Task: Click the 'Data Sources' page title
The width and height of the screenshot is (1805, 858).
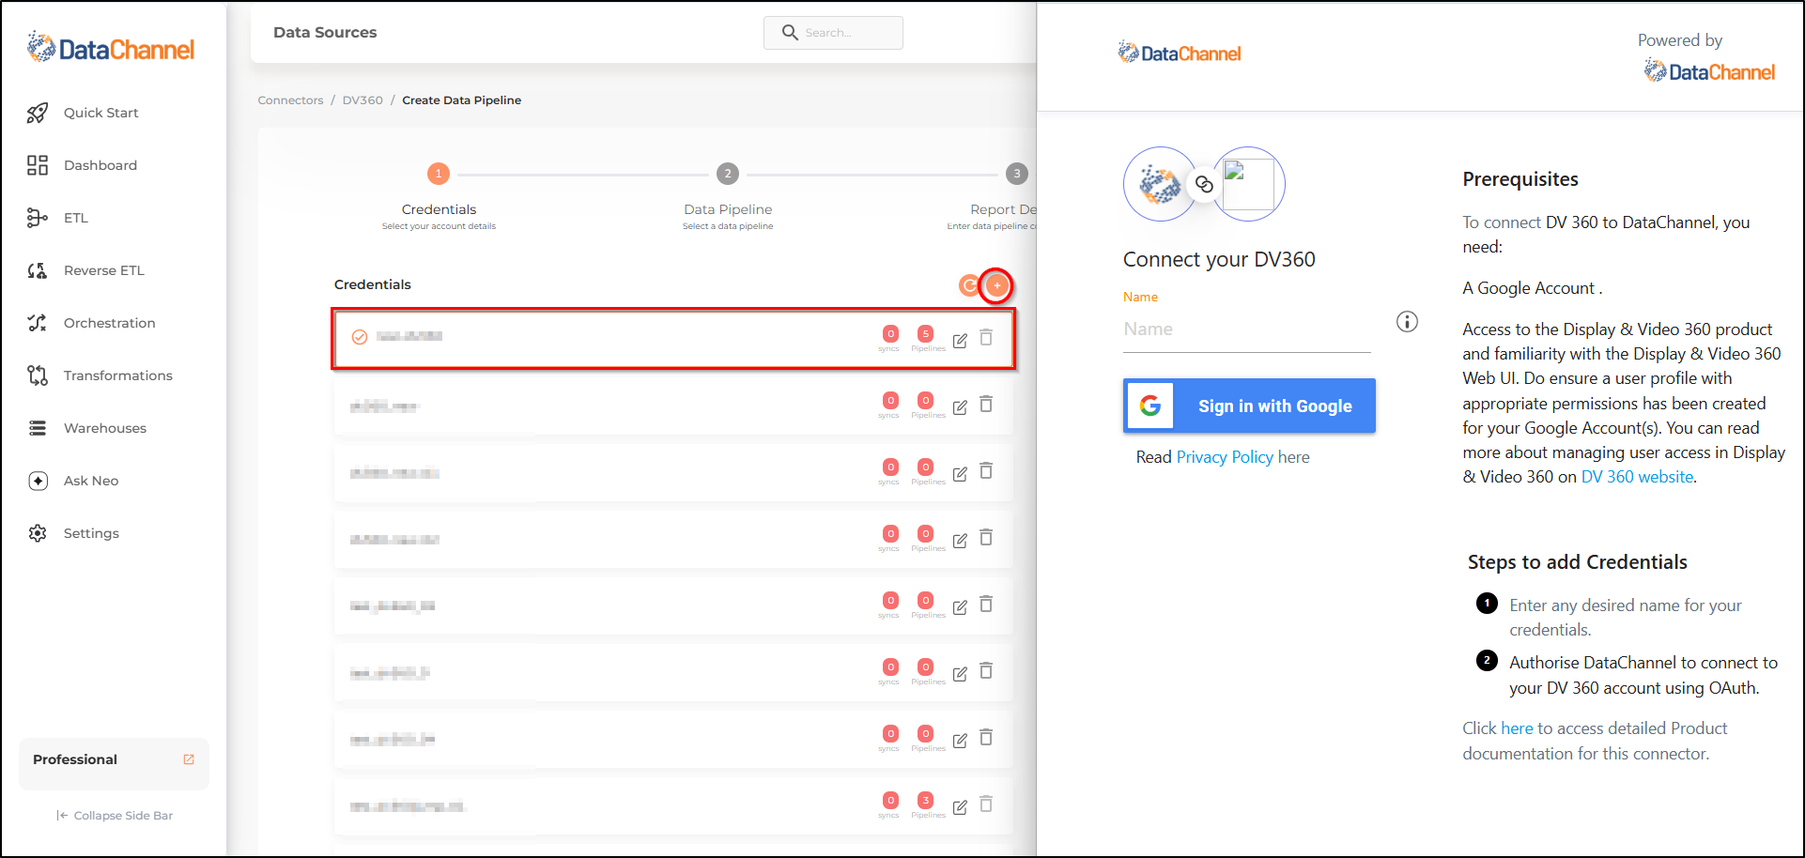Action: click(x=325, y=33)
